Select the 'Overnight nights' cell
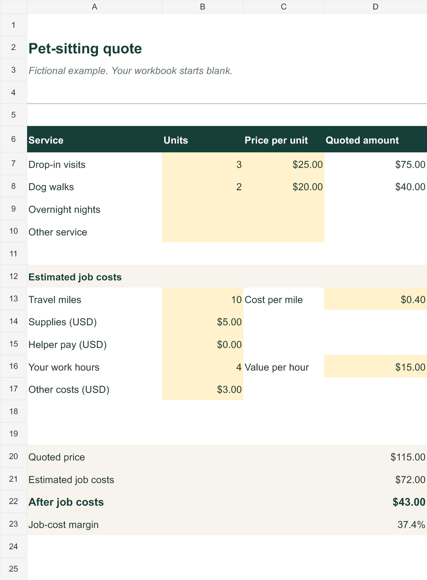 (95, 208)
